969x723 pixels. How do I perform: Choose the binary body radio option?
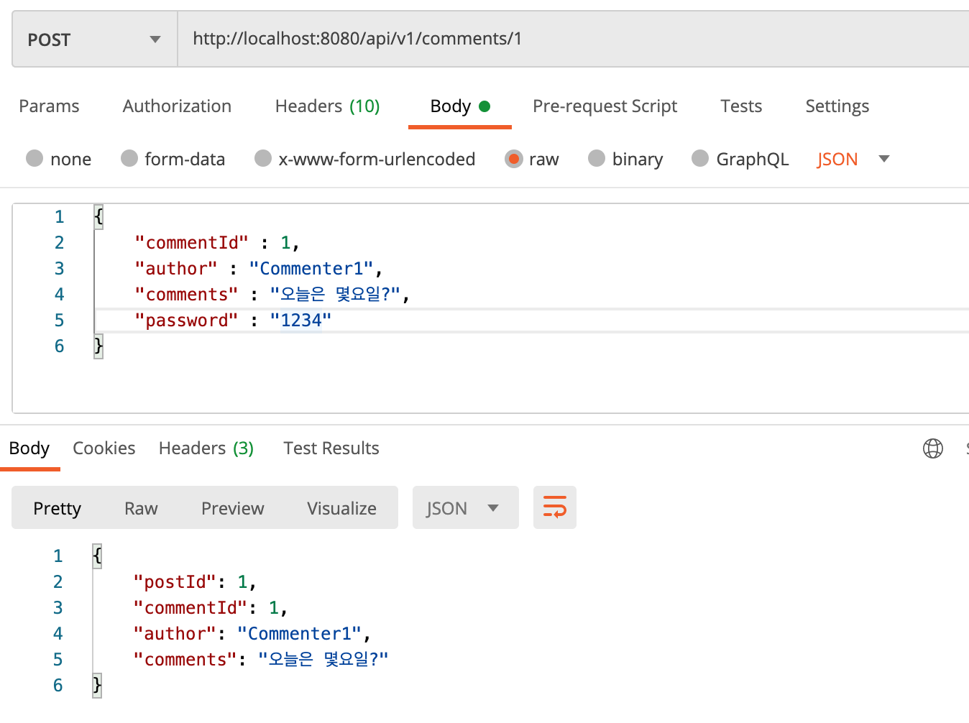597,158
